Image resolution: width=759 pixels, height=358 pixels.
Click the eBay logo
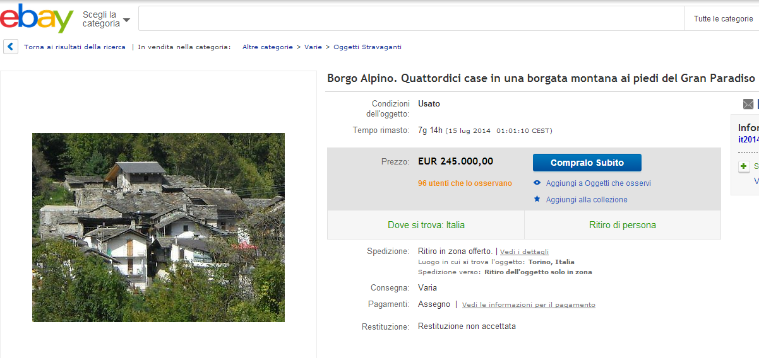[x=37, y=18]
